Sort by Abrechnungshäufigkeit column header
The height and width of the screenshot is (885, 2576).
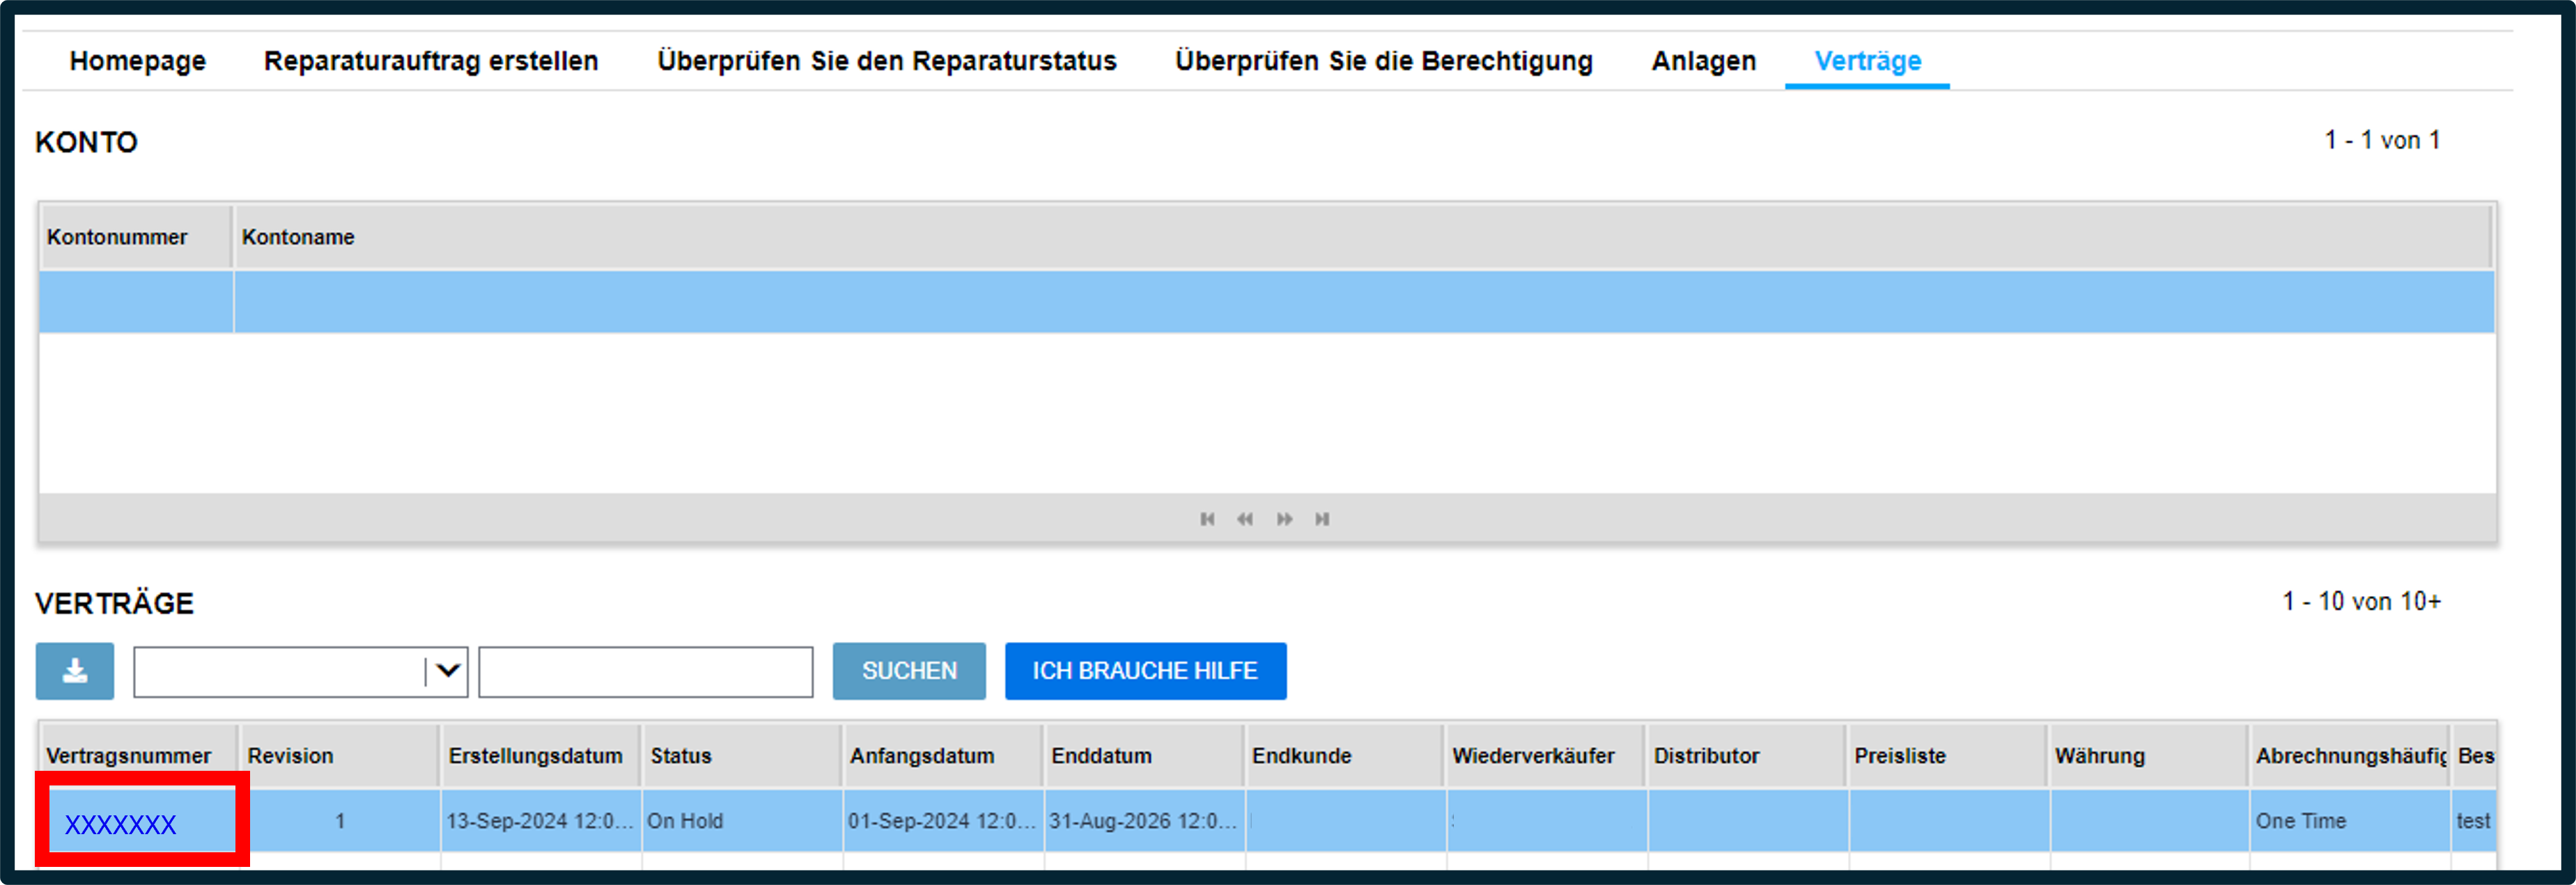click(x=2349, y=756)
